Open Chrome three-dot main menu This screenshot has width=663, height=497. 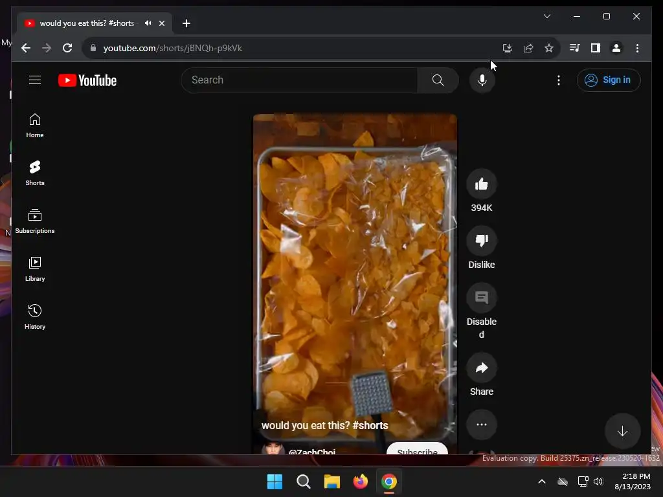pos(637,48)
